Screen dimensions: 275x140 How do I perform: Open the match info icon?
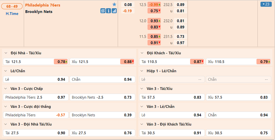(x=108, y=11)
